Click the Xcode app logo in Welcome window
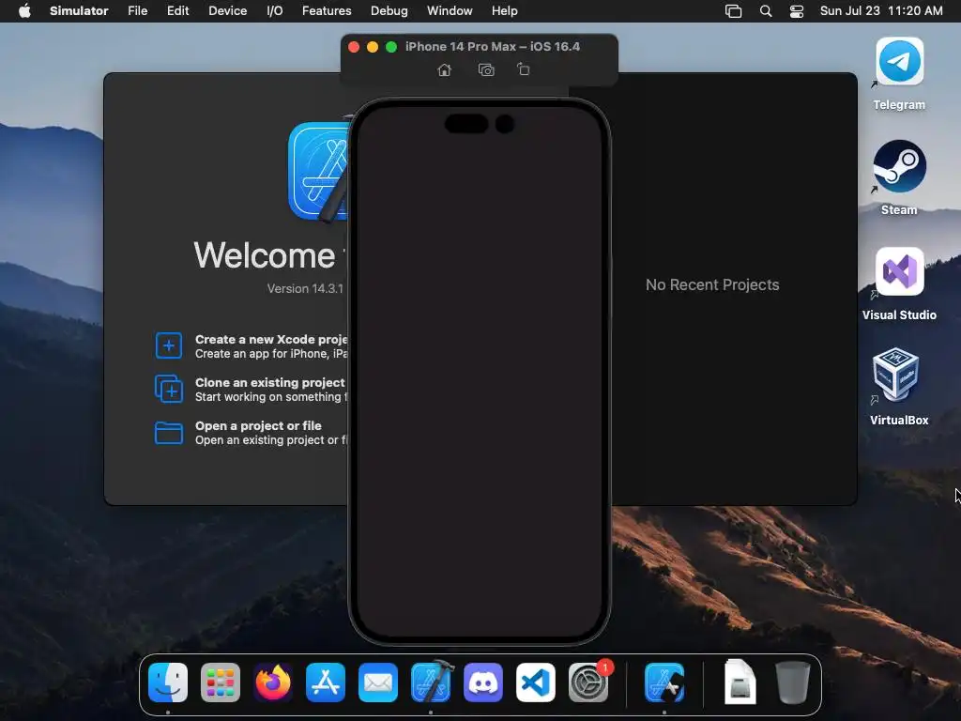 tap(319, 171)
